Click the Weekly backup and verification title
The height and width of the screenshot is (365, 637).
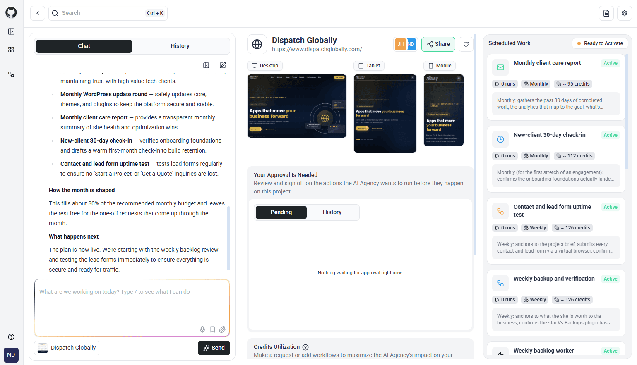554,279
